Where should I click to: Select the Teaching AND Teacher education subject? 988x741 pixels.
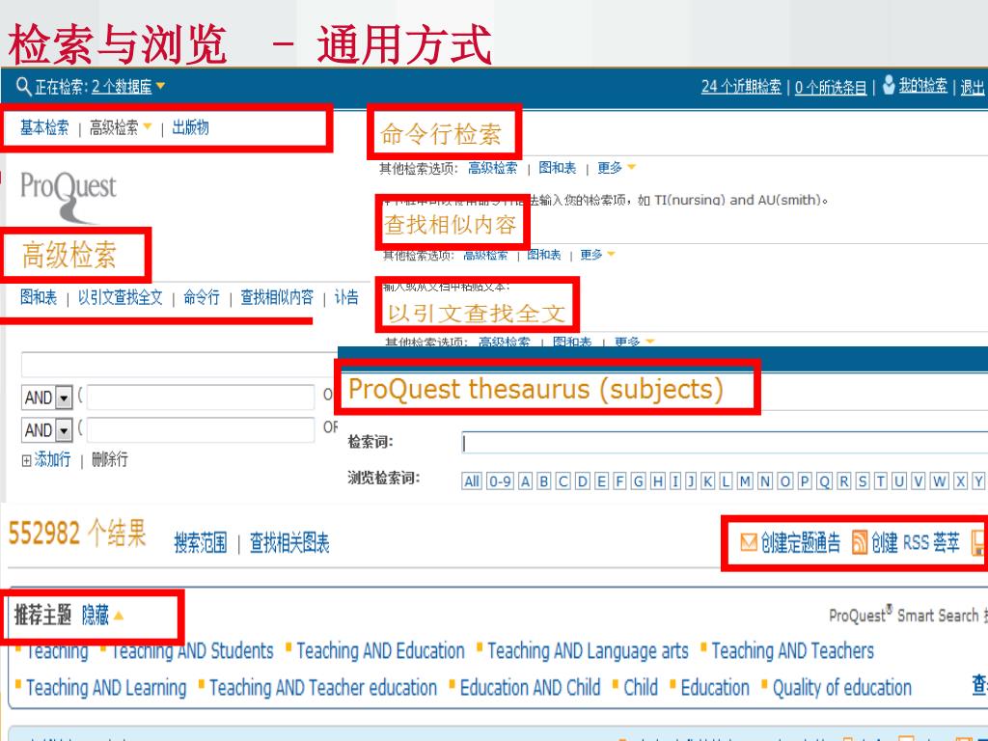point(323,687)
